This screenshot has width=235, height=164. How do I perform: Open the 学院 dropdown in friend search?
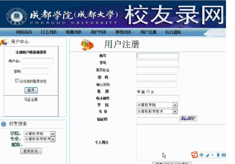pos(39,134)
